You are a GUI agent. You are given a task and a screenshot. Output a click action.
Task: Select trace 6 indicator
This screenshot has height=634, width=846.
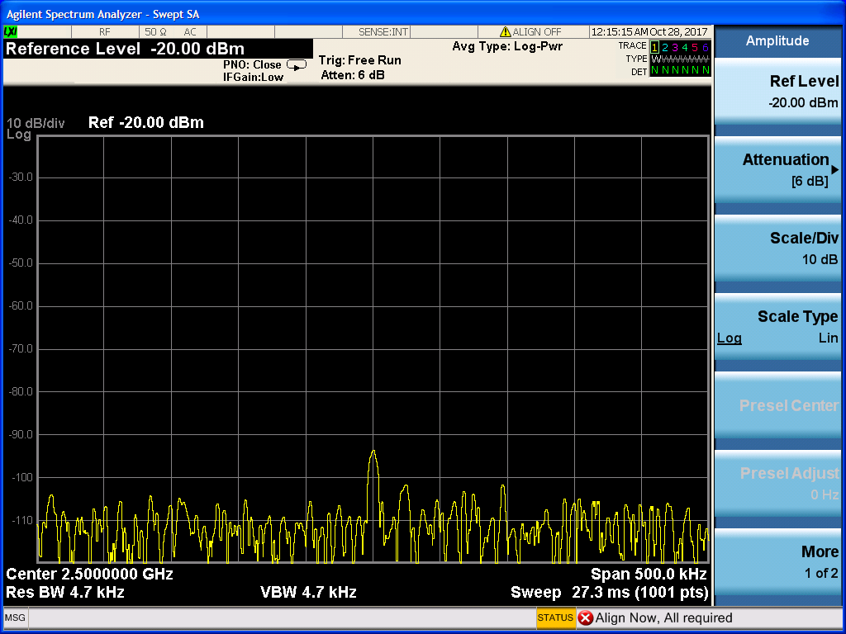[705, 47]
